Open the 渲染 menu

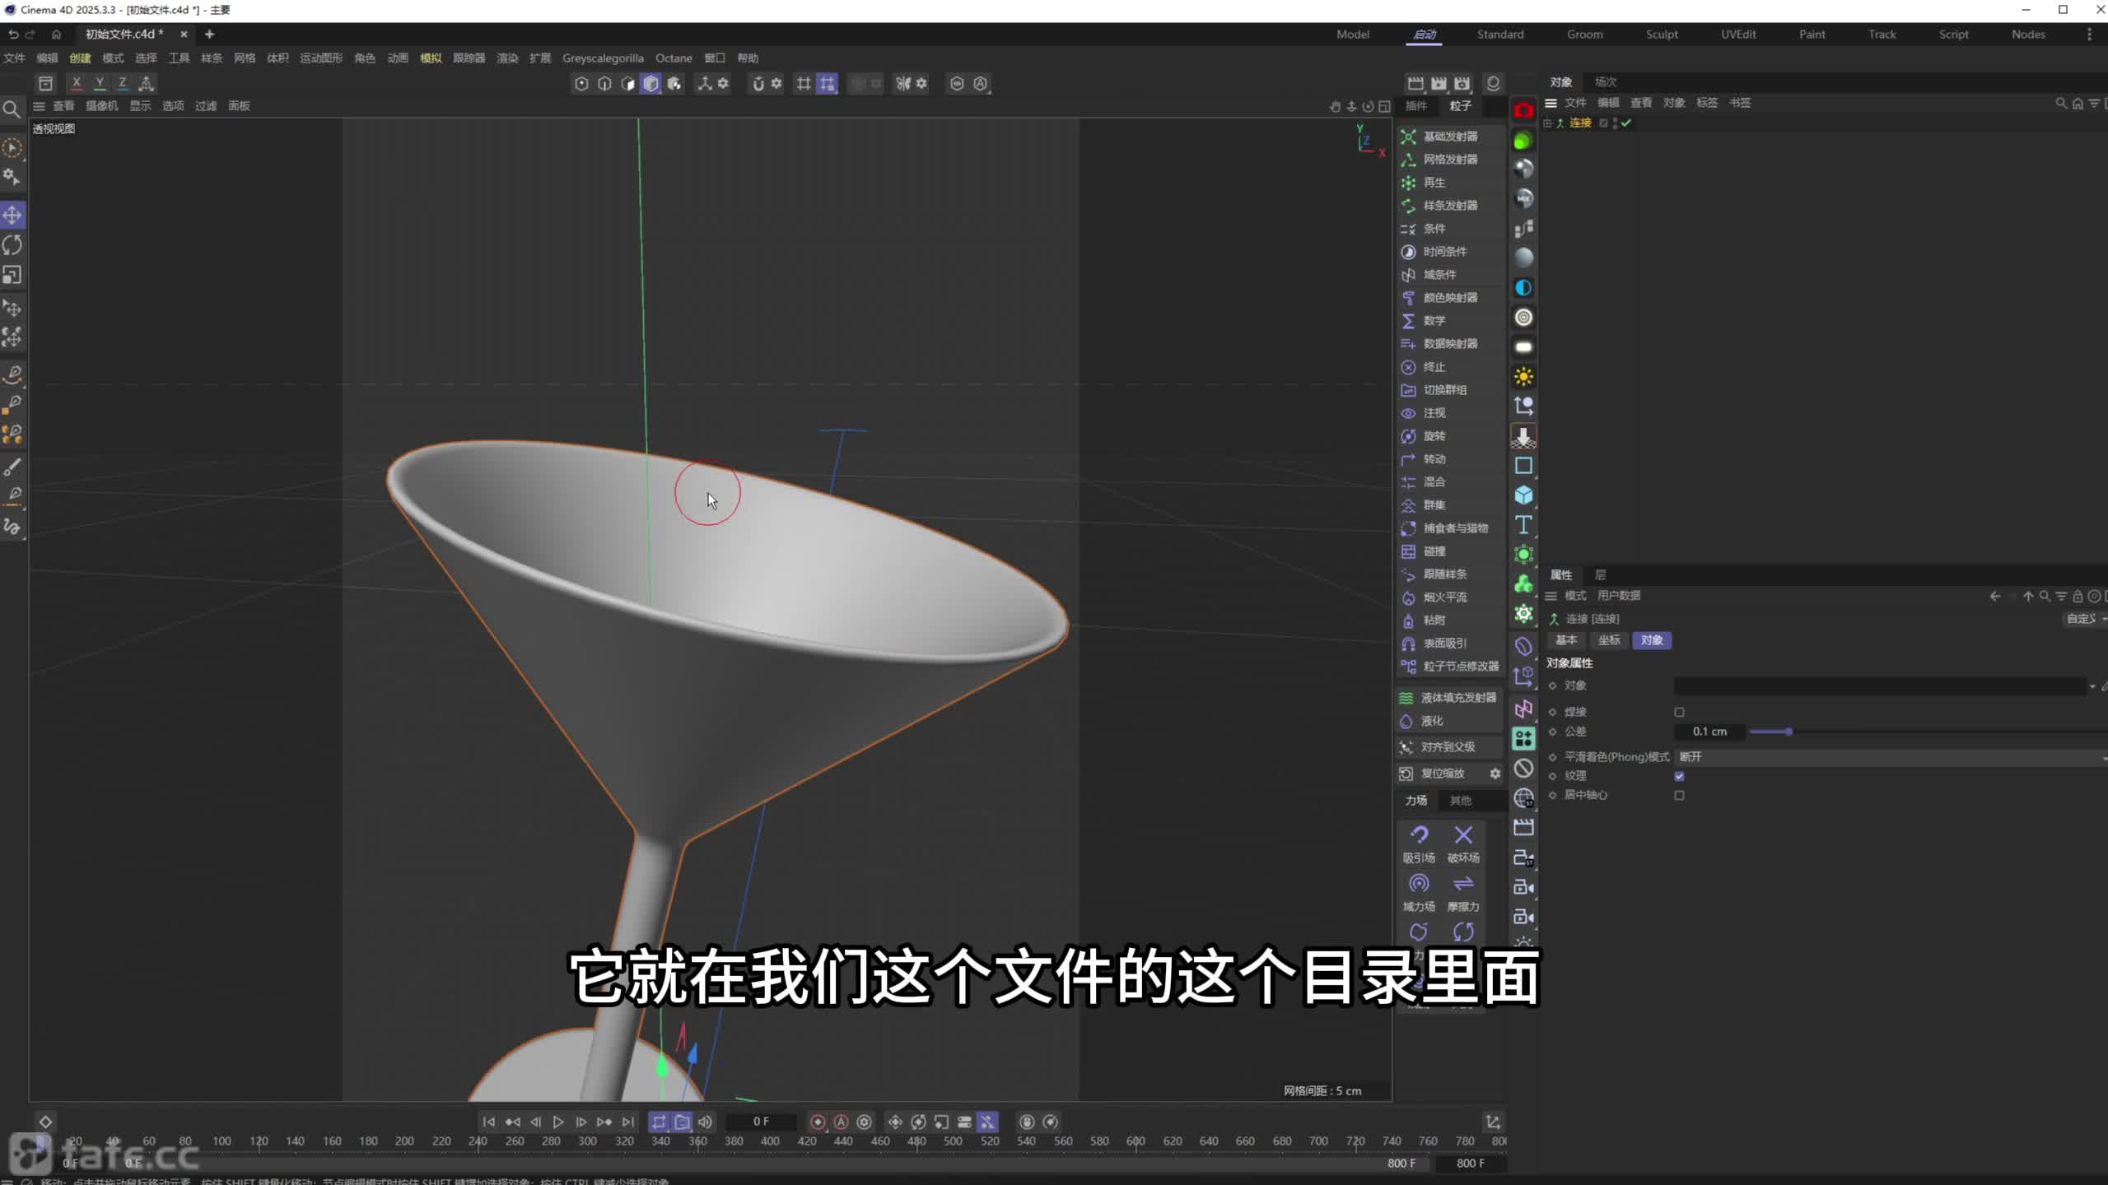pos(507,58)
